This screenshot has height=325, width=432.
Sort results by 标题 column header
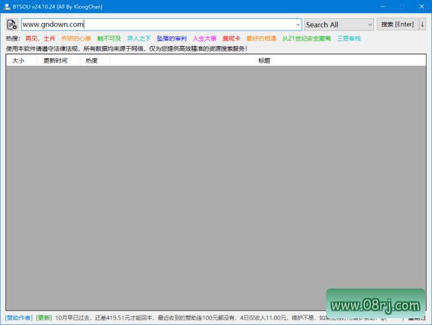pyautogui.click(x=268, y=60)
